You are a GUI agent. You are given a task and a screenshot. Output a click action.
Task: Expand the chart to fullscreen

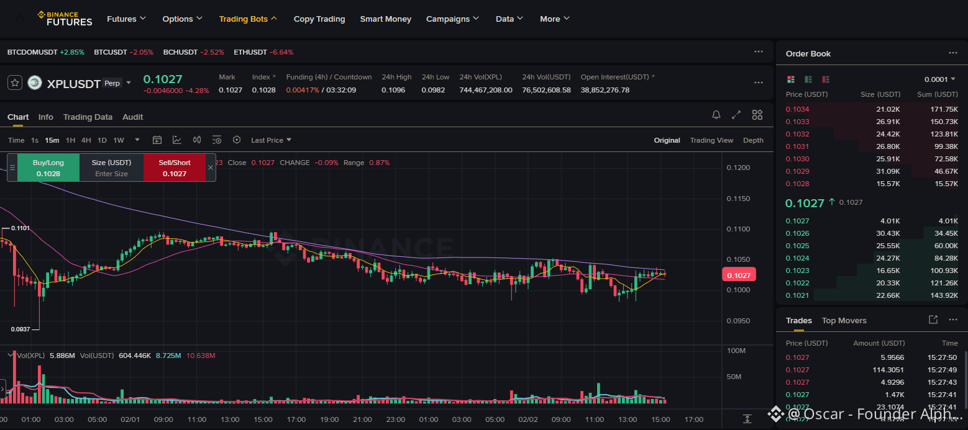(736, 115)
